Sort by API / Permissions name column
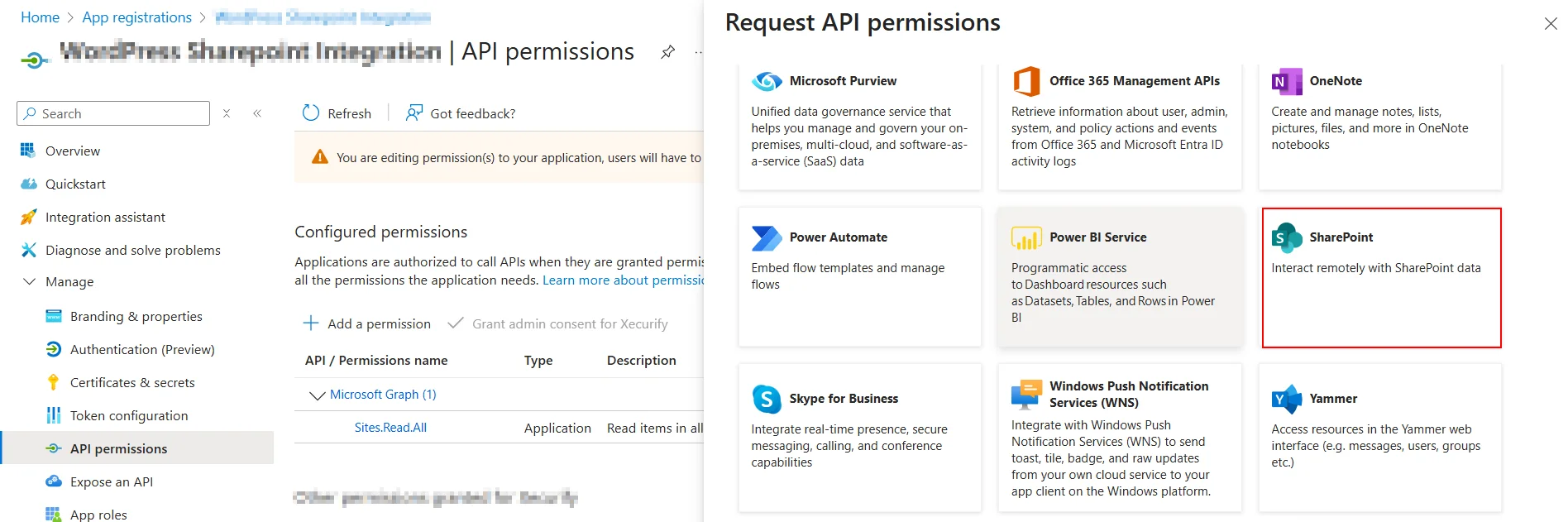Viewport: 1568px width, 522px height. 376,361
